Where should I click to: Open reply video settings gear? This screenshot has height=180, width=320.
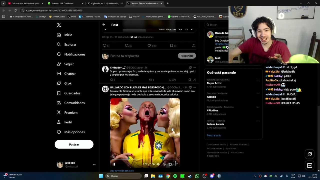click(164, 164)
